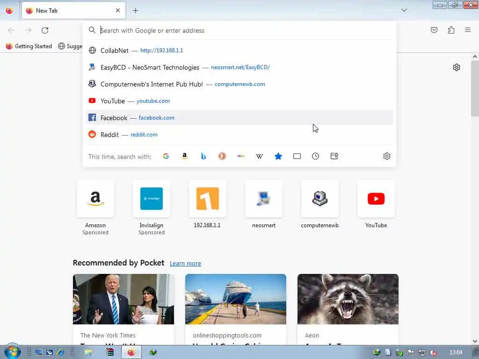Choose the Facebook facebook.com suggestion
This screenshot has height=359, width=479.
point(239,117)
